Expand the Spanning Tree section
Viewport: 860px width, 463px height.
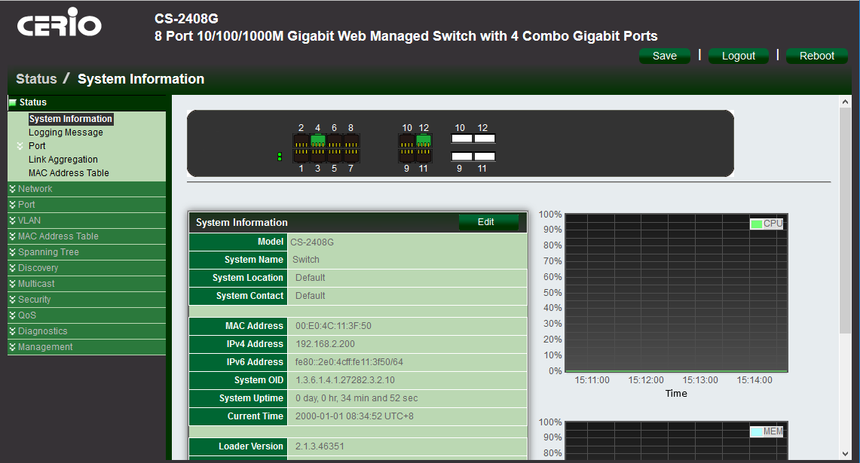click(87, 252)
